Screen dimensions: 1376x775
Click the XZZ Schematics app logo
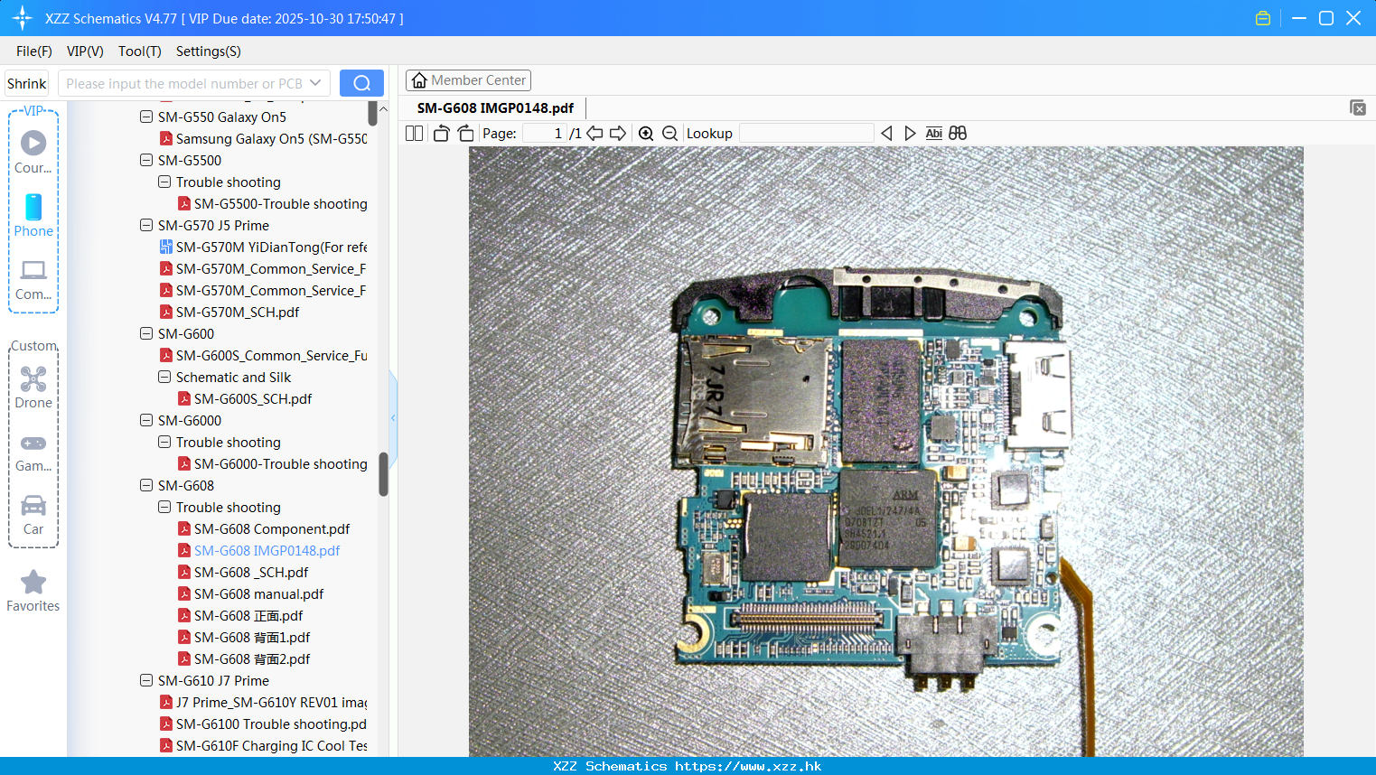[x=22, y=18]
